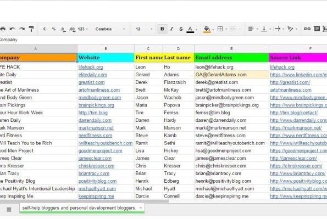
Task: Activate the Paint format tool
Action: 31,29
